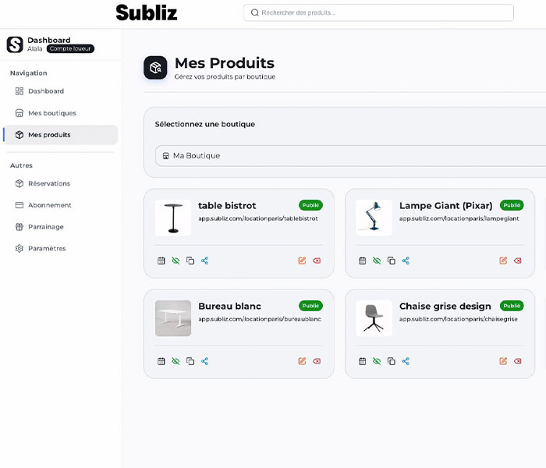The height and width of the screenshot is (468, 546).
Task: Open the Chaise grise design thumbnail
Action: [x=374, y=318]
